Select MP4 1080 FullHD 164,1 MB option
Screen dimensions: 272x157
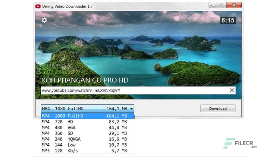coord(88,116)
